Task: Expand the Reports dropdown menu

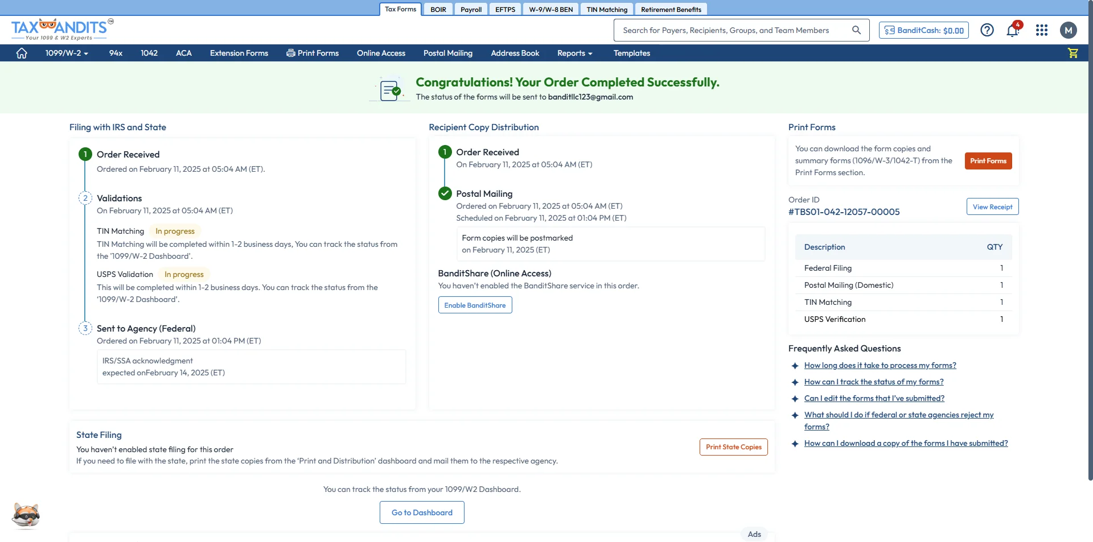Action: coord(575,53)
